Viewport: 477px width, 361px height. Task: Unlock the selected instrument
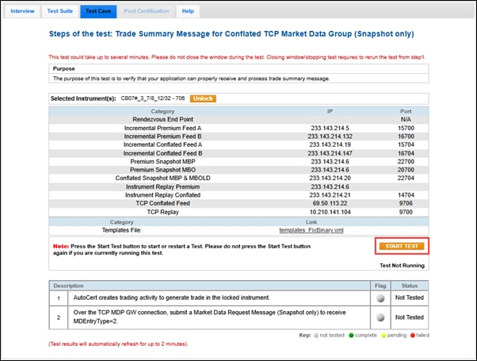click(204, 98)
